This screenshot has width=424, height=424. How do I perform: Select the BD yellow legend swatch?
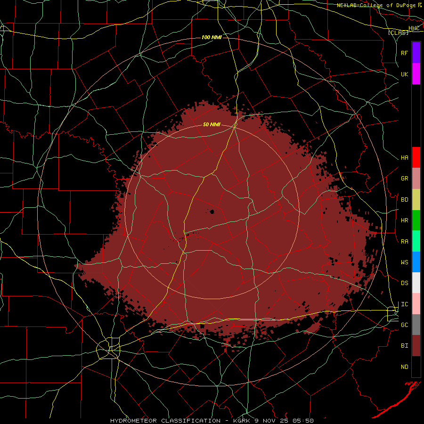coord(416,200)
